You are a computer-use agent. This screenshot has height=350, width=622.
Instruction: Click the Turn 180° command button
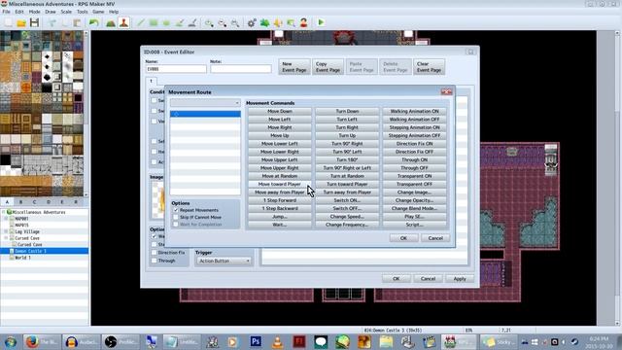(347, 159)
